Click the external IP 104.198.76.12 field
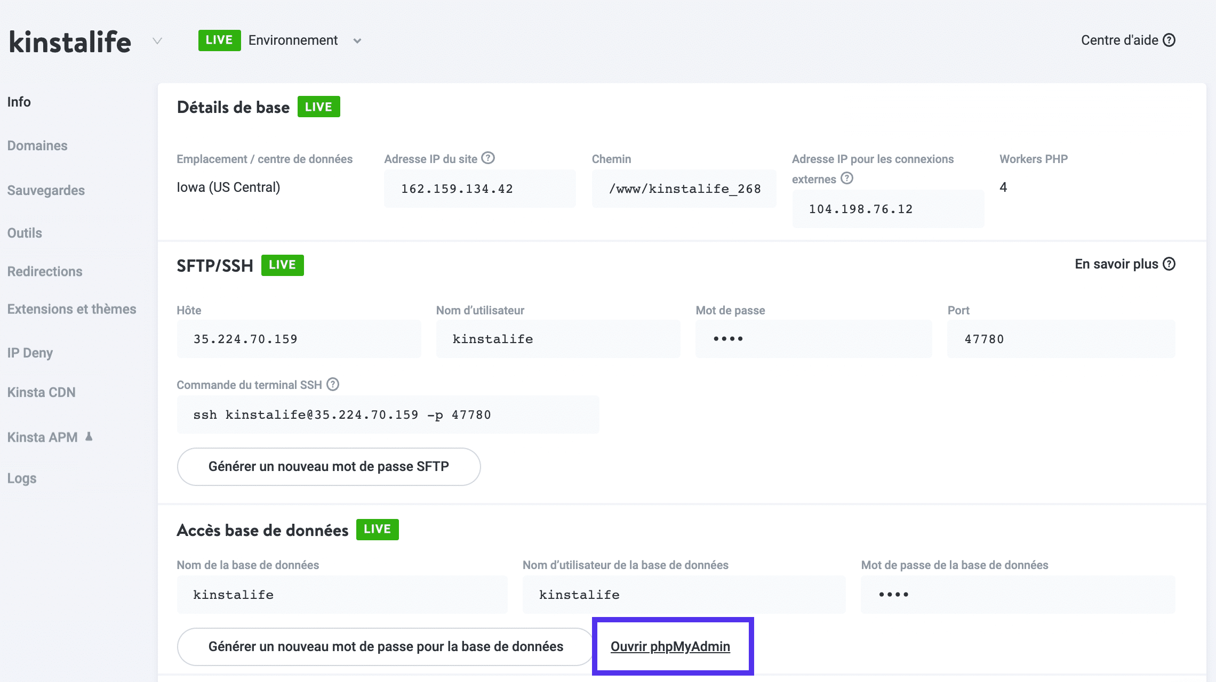Image resolution: width=1216 pixels, height=682 pixels. [888, 209]
